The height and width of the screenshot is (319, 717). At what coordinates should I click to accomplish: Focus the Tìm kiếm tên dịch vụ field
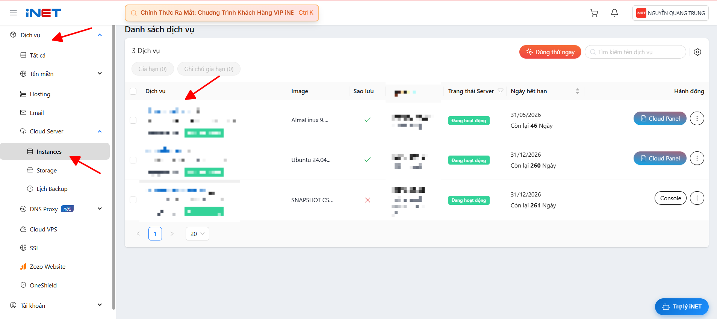click(x=635, y=52)
